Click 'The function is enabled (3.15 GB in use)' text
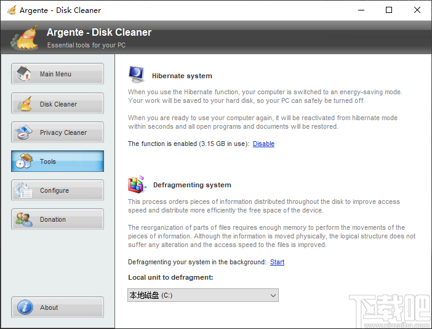432x329 pixels. click(x=188, y=144)
